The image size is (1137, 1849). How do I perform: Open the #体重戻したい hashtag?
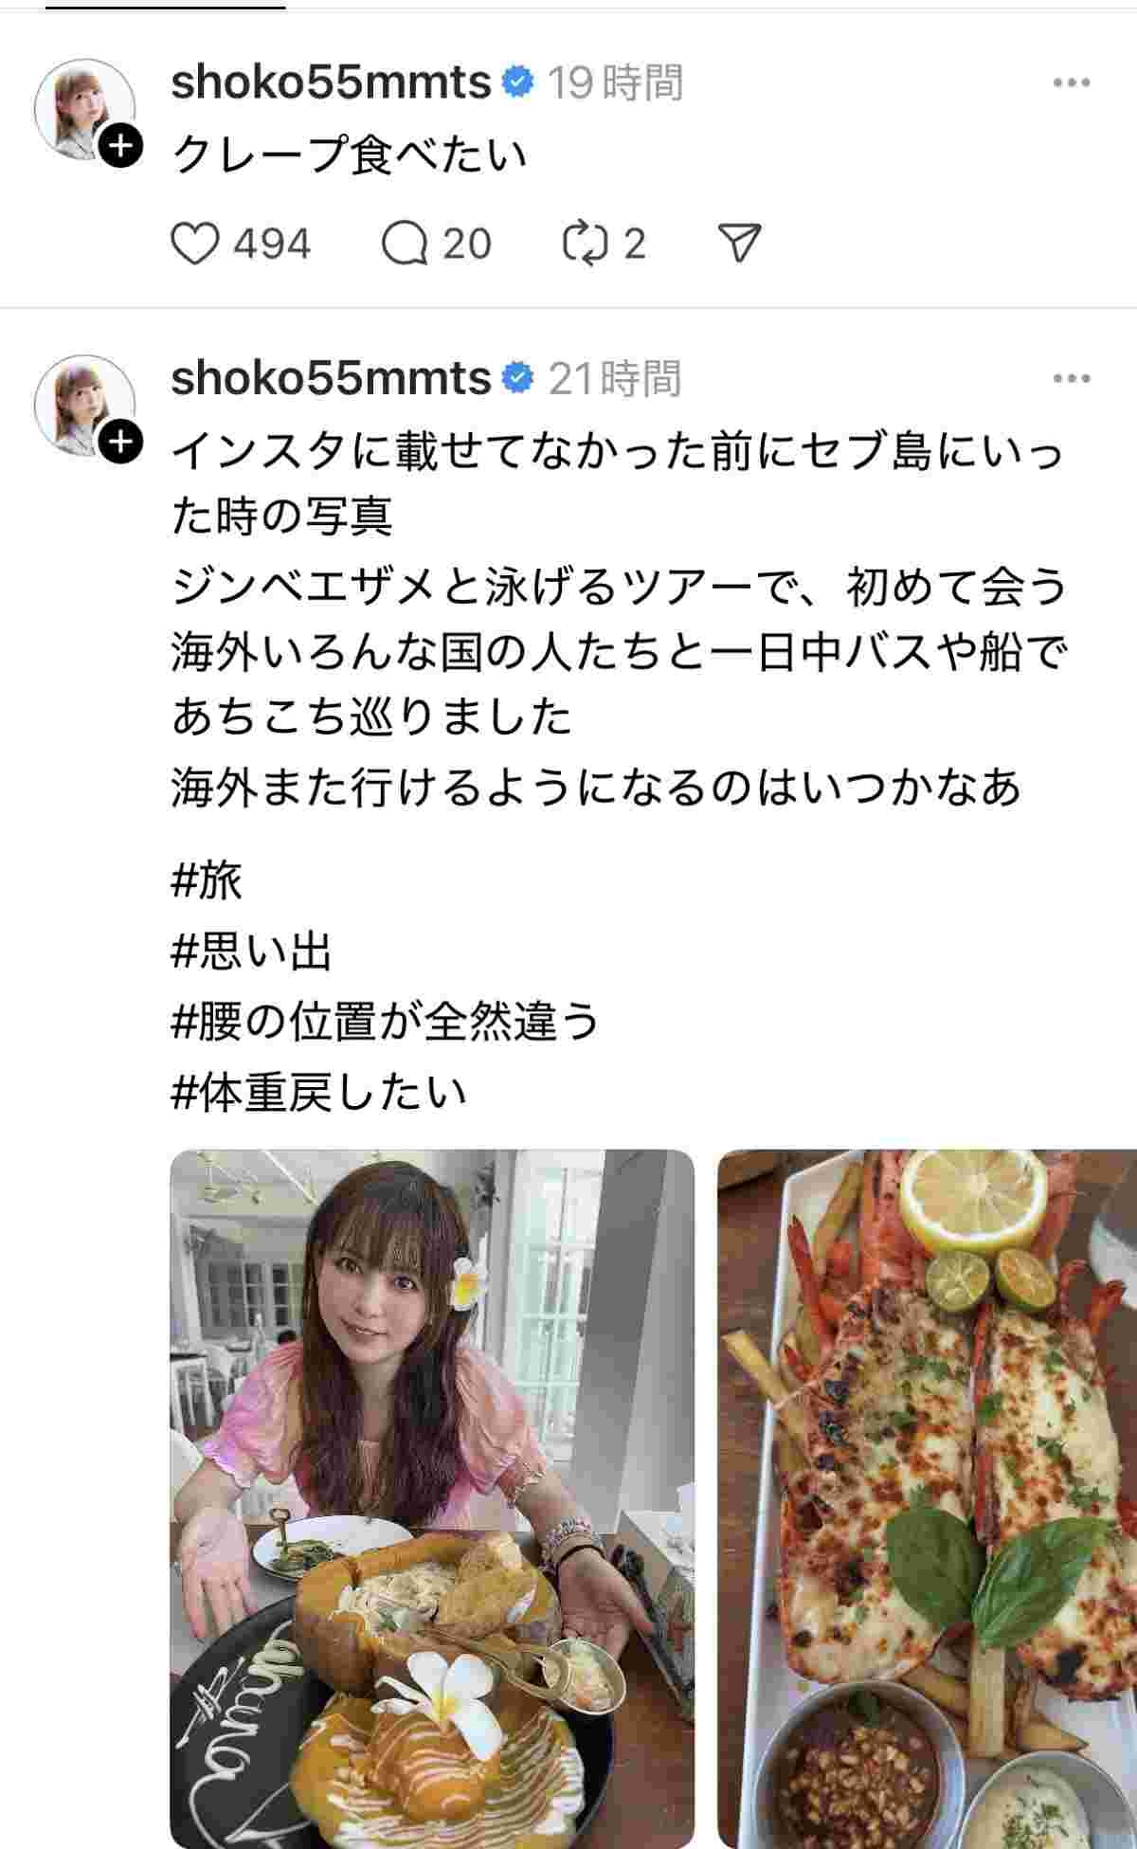point(319,1093)
